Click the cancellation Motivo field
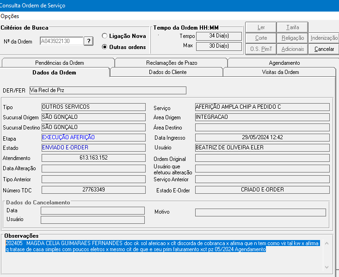339x277 pixels. pos(260,212)
